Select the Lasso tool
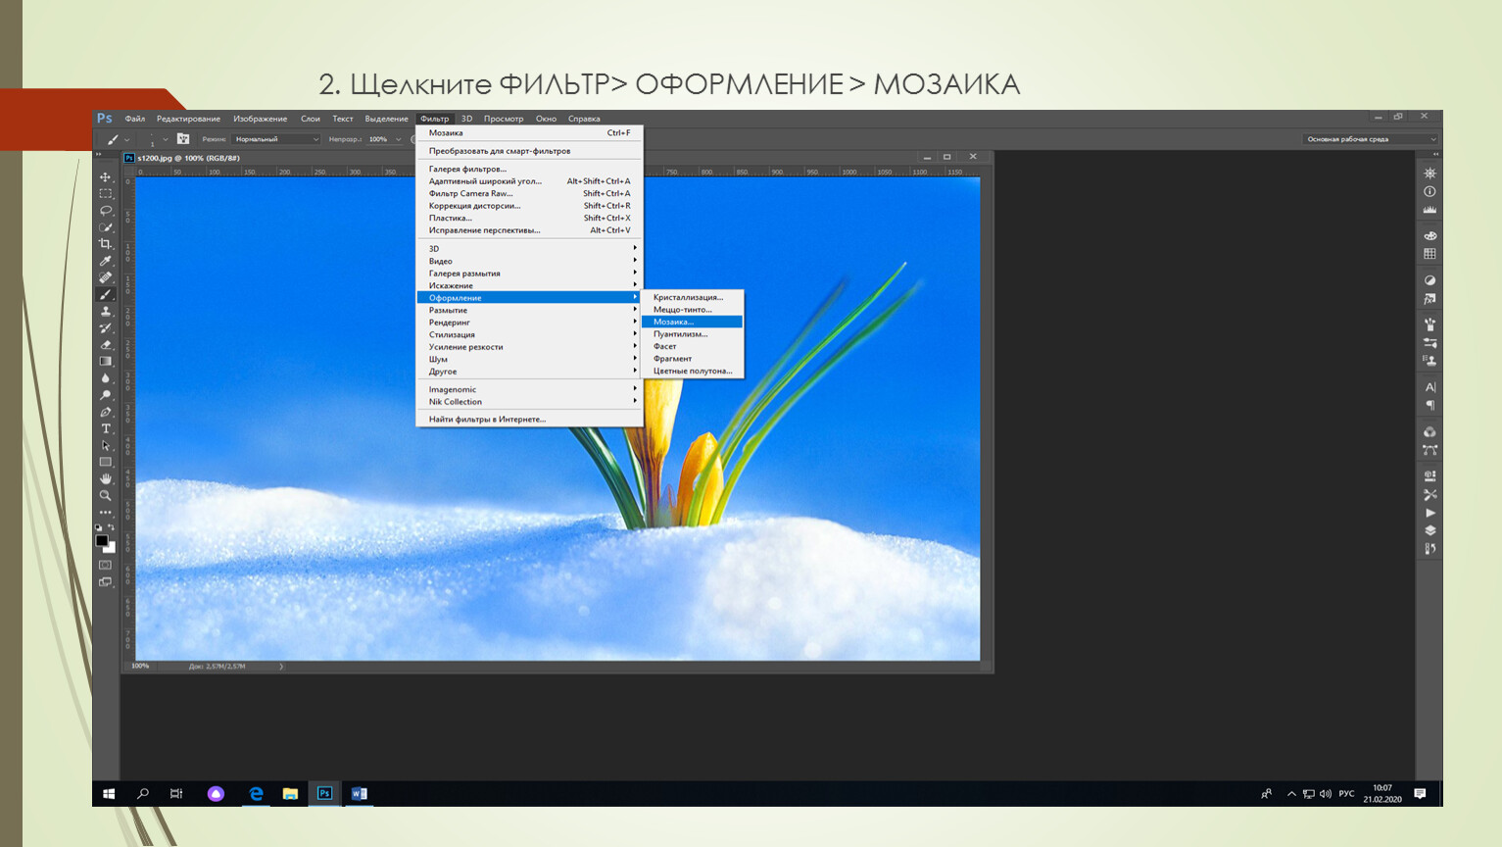The width and height of the screenshot is (1502, 847). 106,211
